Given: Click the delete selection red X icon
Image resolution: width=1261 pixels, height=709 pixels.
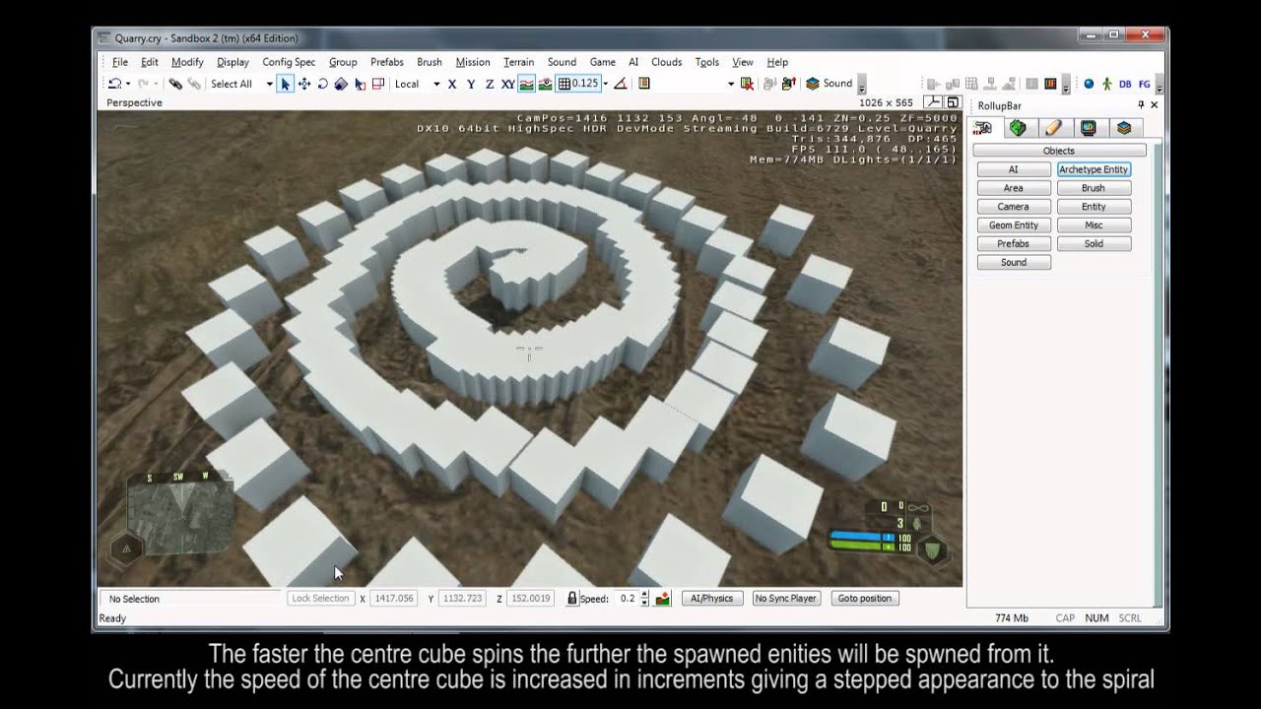Looking at the screenshot, I should coord(747,84).
